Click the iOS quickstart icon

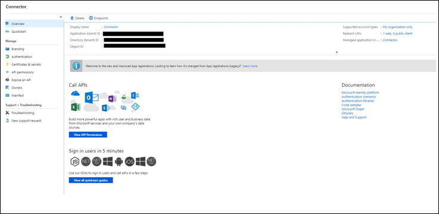tap(129, 162)
